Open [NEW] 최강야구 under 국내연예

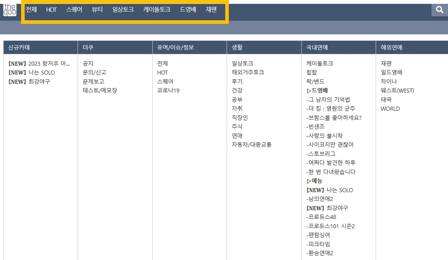click(x=327, y=208)
